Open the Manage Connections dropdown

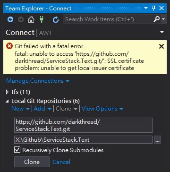[38, 81]
